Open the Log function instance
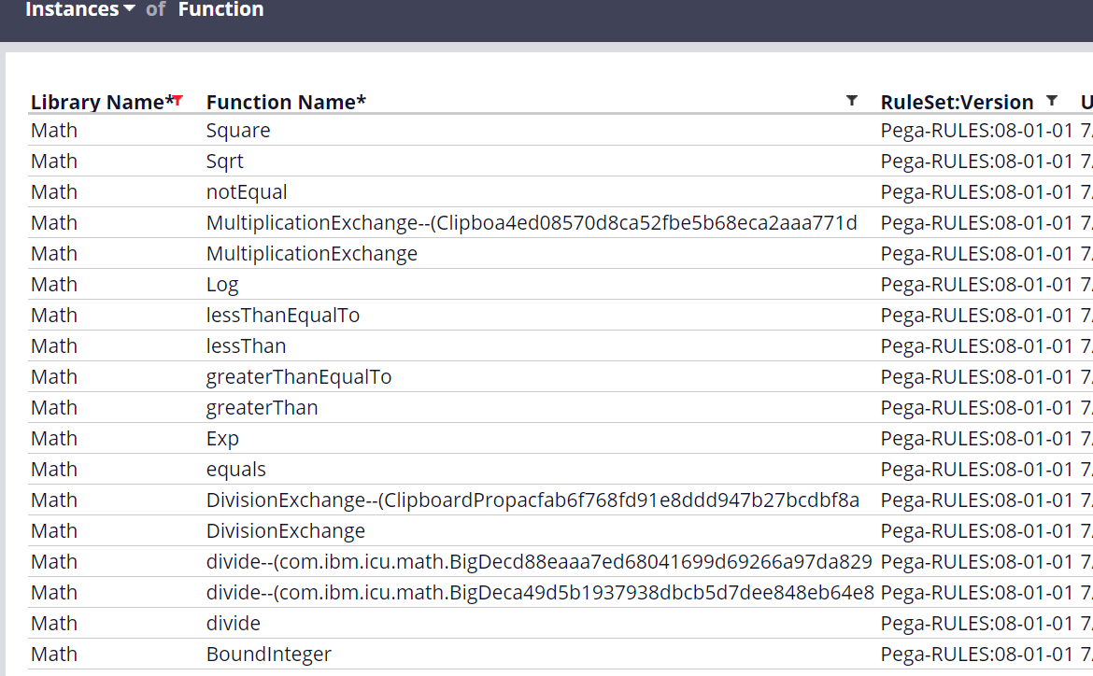 click(x=222, y=285)
